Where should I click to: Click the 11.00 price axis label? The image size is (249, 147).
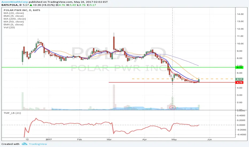click(240, 36)
